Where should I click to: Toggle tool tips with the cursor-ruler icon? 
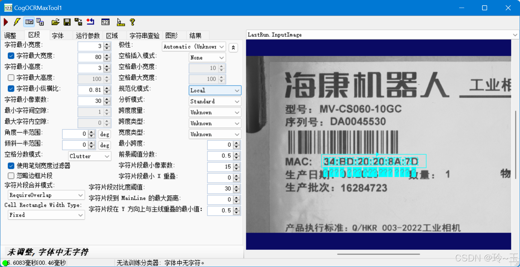pyautogui.click(x=121, y=22)
